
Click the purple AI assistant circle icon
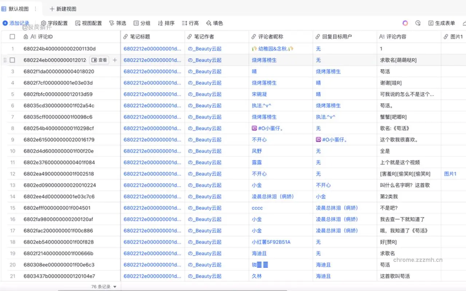click(405, 23)
